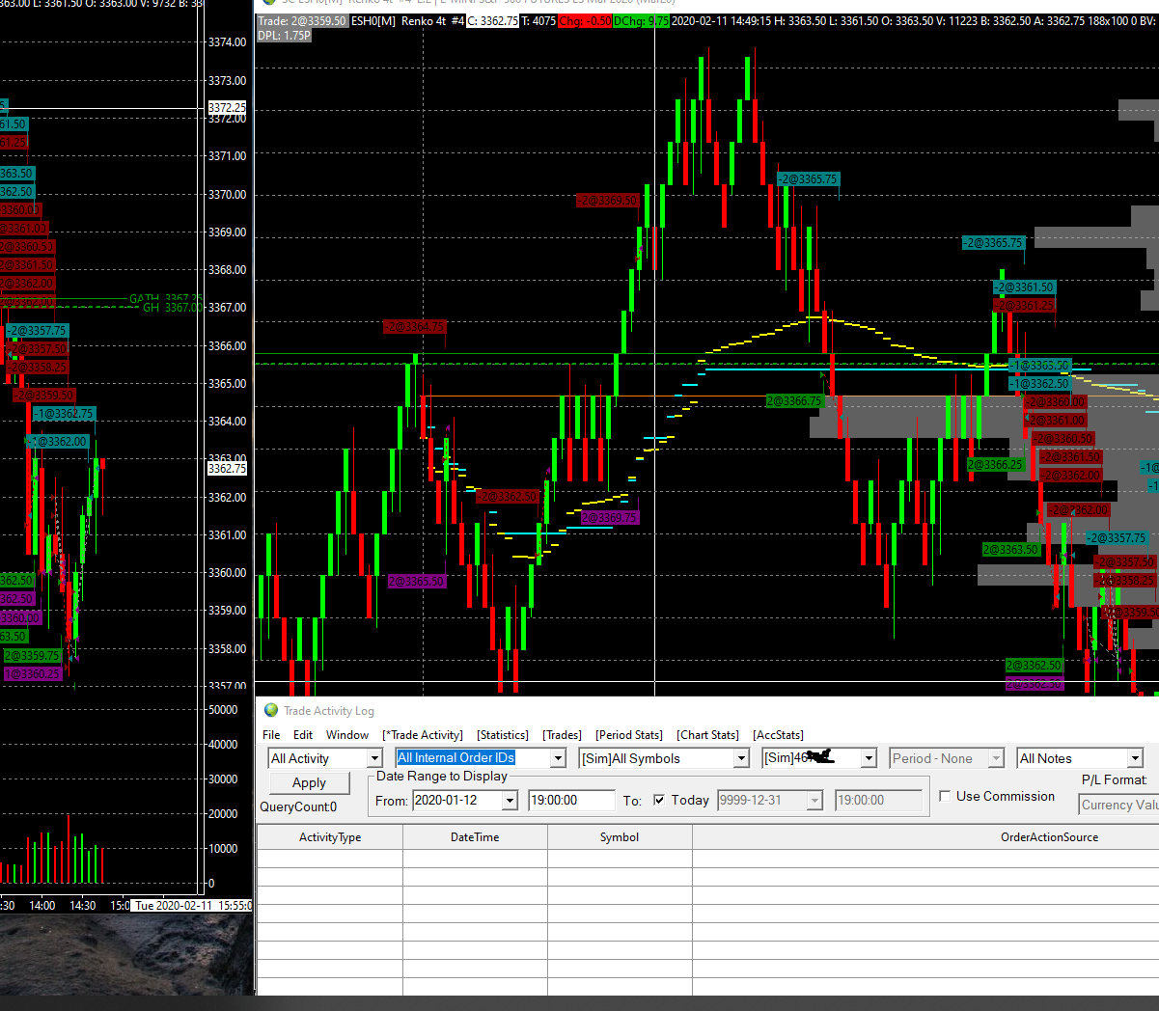Click the GH 3367.00 line label
Image resolution: width=1159 pixels, height=1011 pixels.
click(x=174, y=308)
